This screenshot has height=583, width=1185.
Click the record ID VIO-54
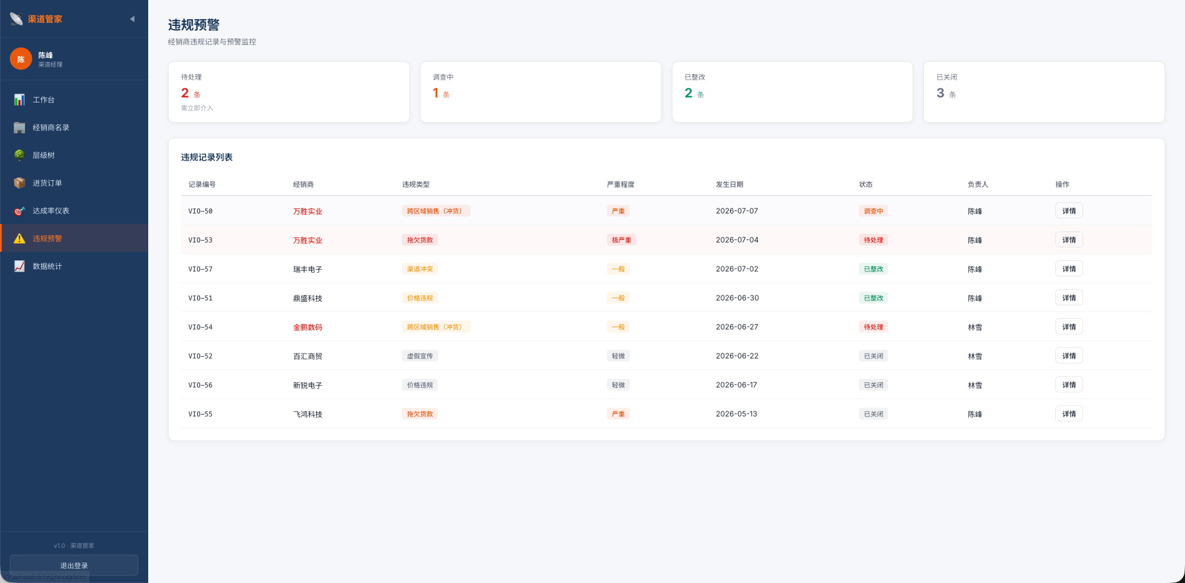(x=201, y=327)
